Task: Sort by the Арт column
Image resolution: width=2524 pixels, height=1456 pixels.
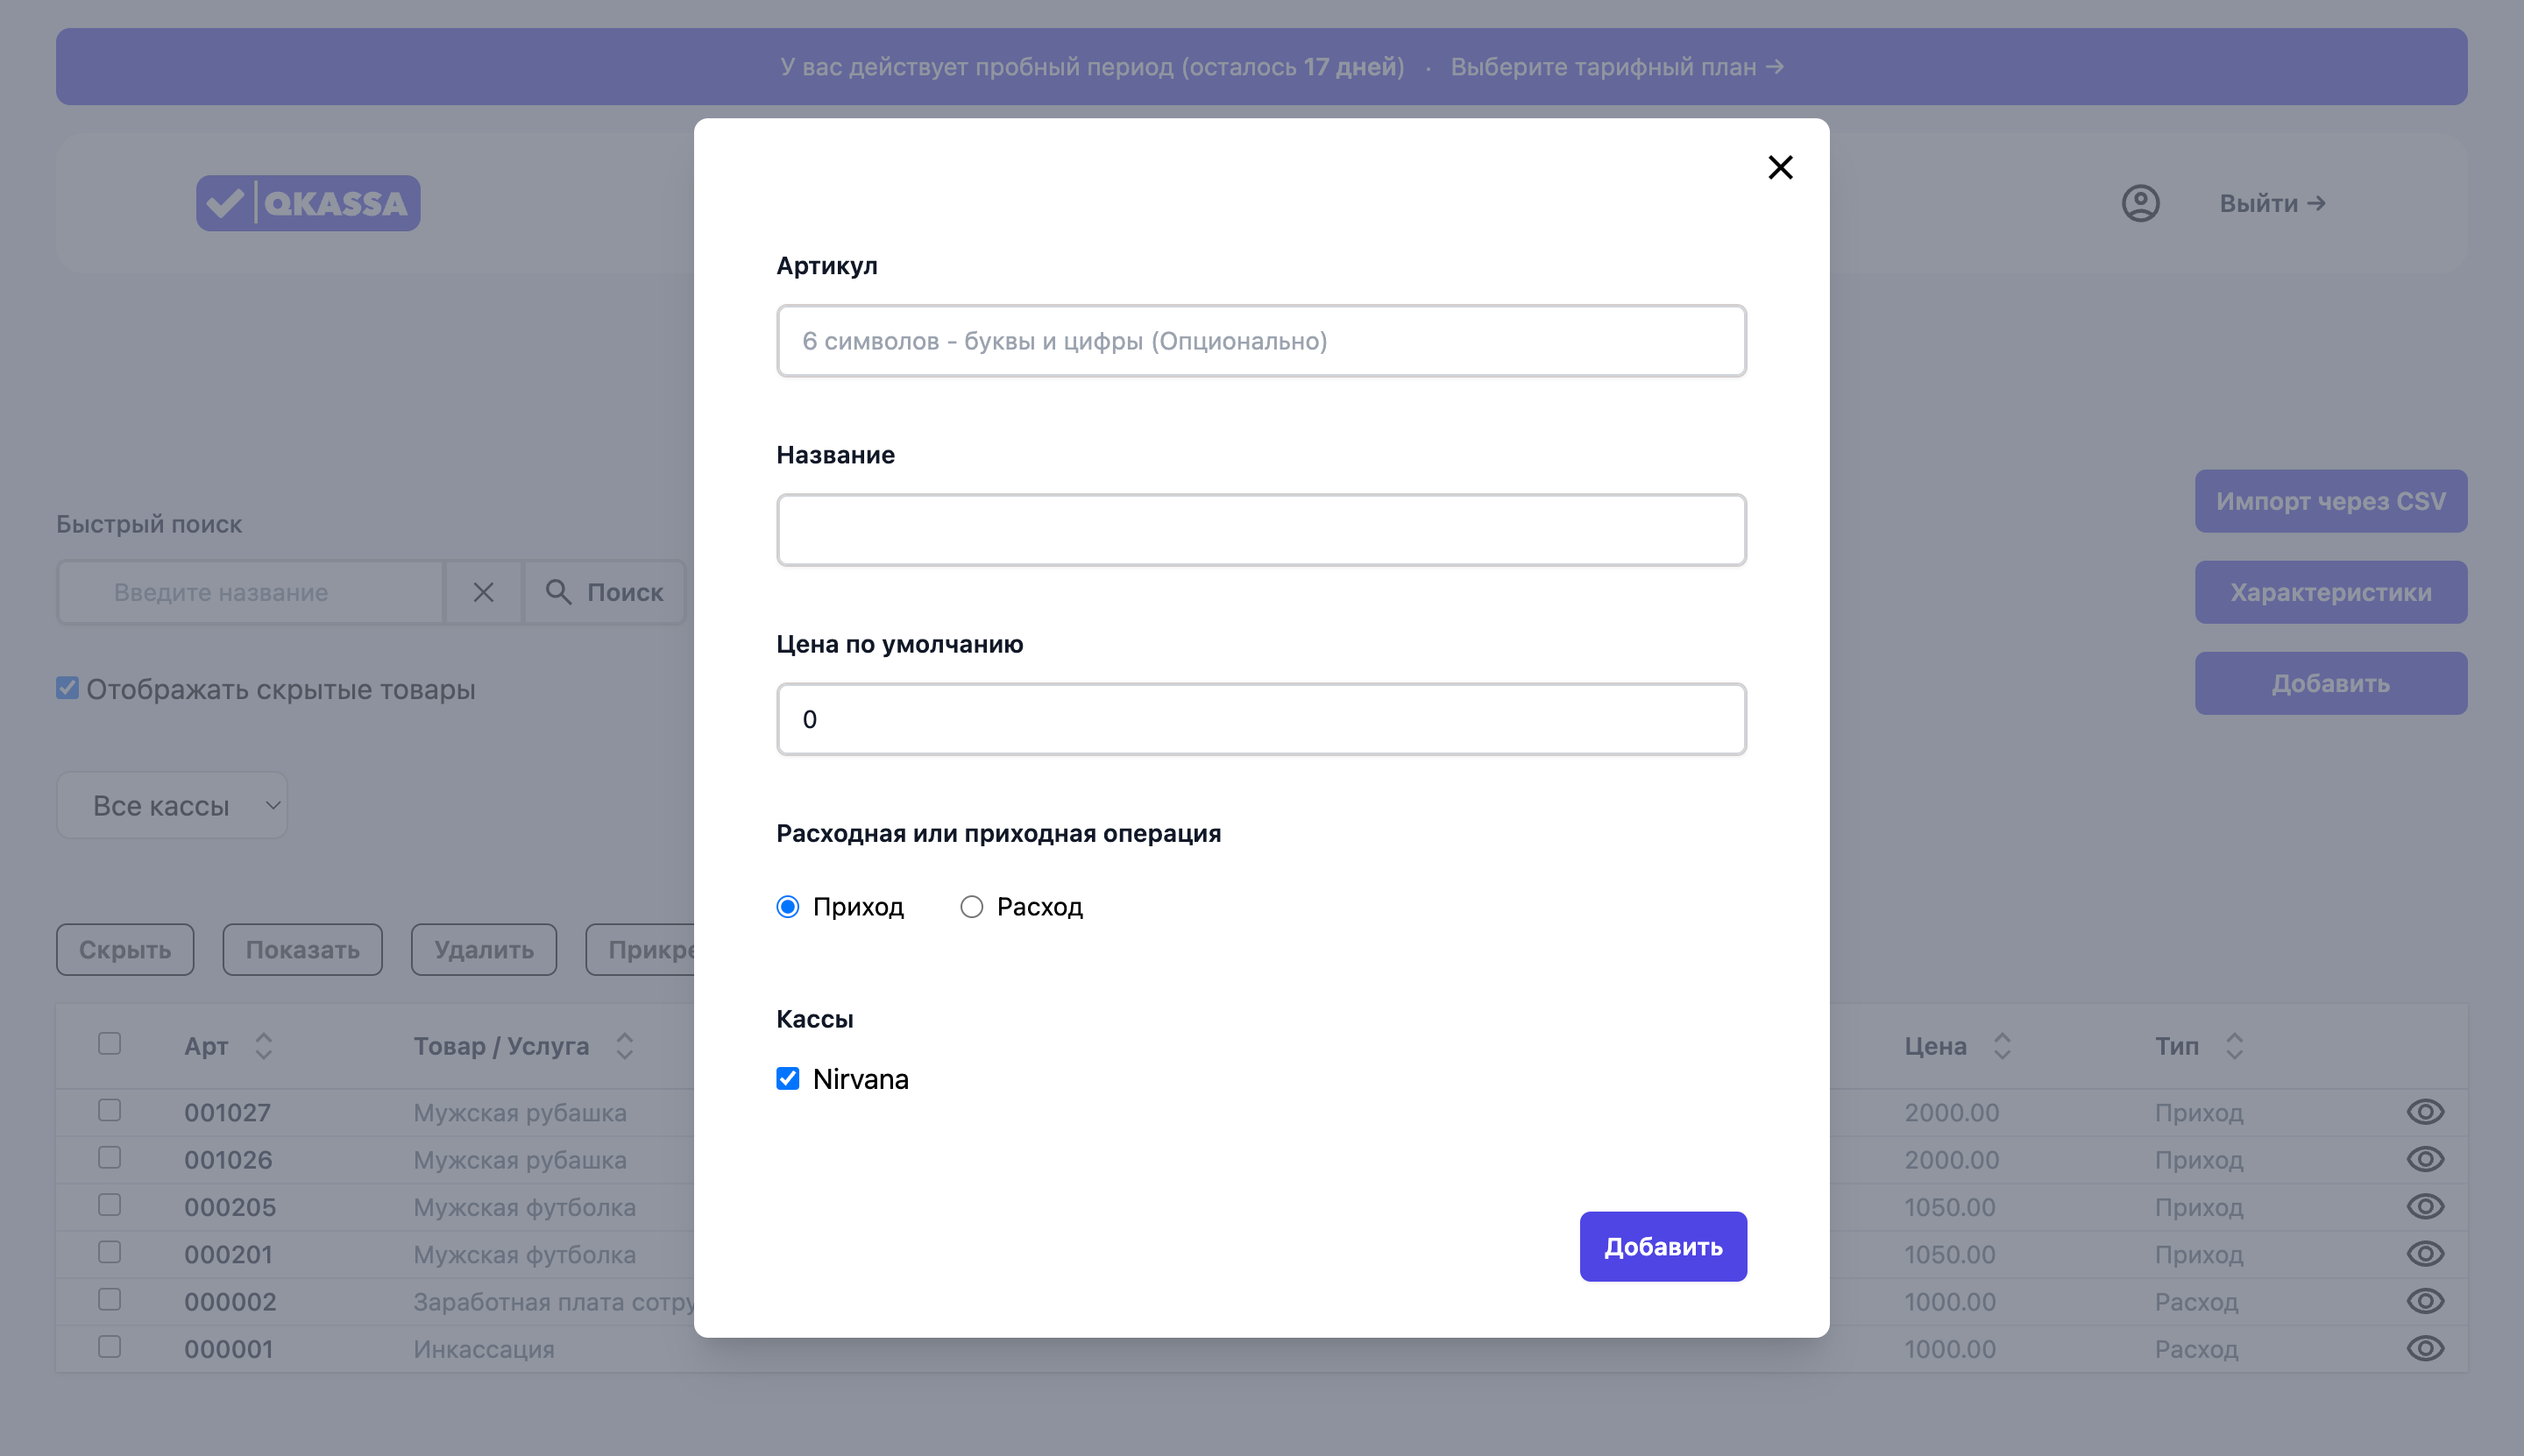Action: [263, 1046]
